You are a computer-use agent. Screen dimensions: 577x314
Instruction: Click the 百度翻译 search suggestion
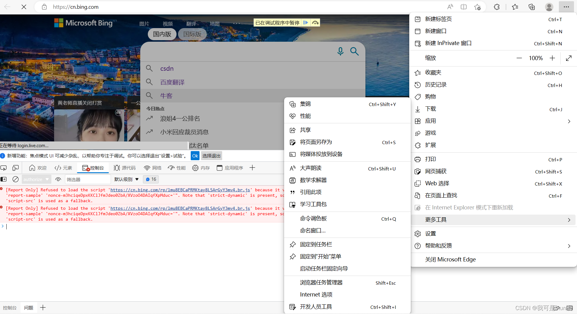tap(172, 82)
